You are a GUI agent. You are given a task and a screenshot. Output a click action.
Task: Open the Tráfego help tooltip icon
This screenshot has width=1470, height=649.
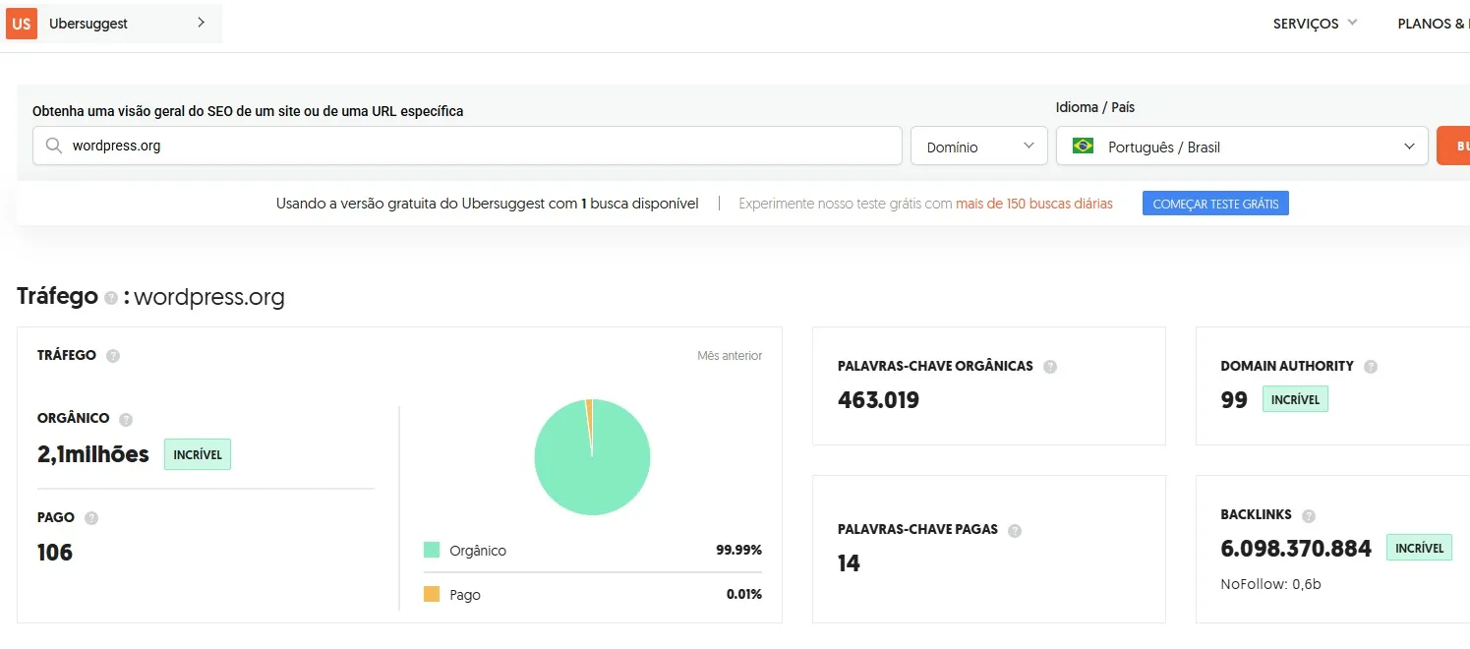click(111, 297)
